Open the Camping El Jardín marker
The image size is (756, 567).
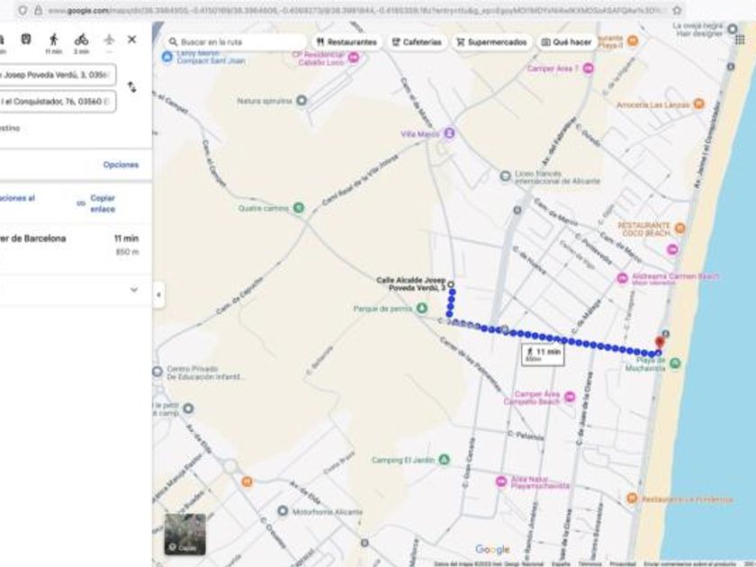pyautogui.click(x=444, y=460)
